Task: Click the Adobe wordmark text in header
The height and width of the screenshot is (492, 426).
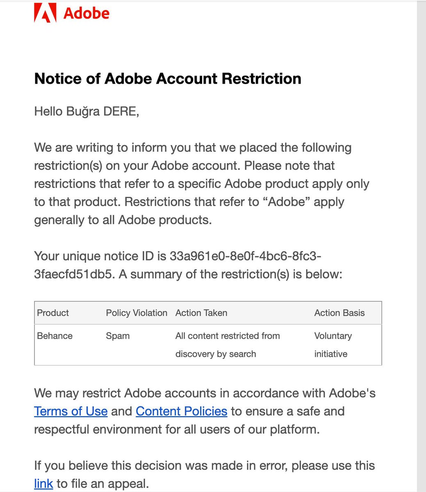Action: click(x=87, y=14)
